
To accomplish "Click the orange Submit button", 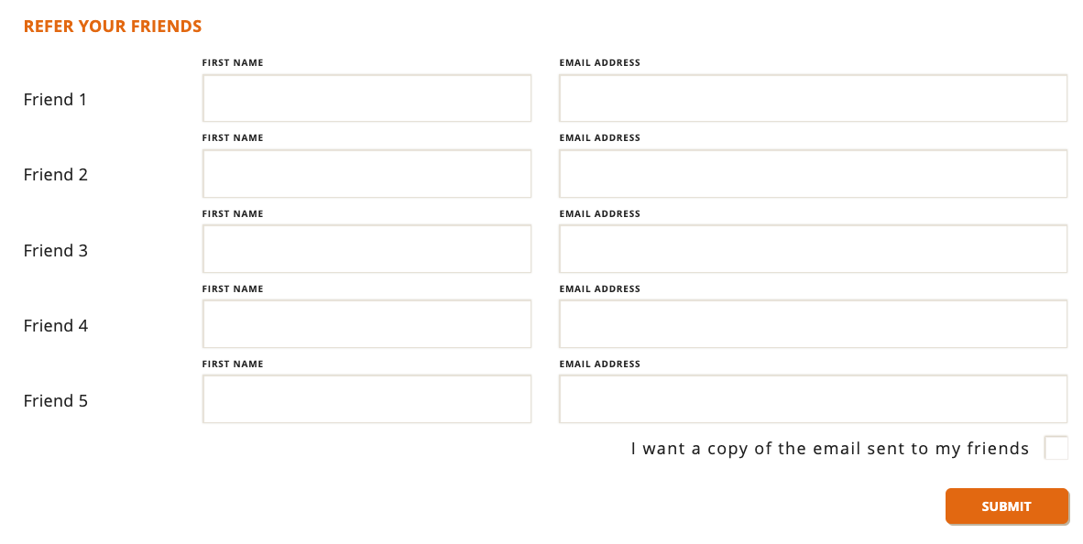I will pos(1006,506).
